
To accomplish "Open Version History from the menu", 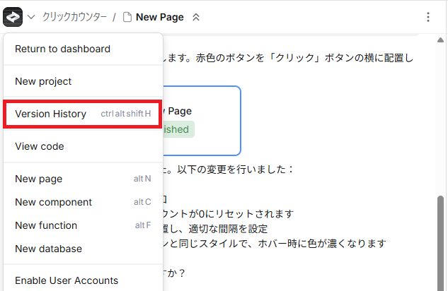I will [x=51, y=114].
